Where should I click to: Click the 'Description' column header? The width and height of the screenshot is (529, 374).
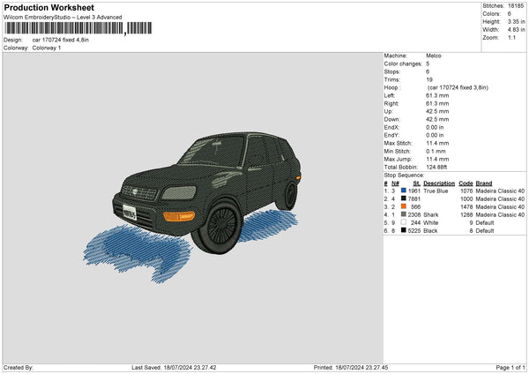click(439, 183)
